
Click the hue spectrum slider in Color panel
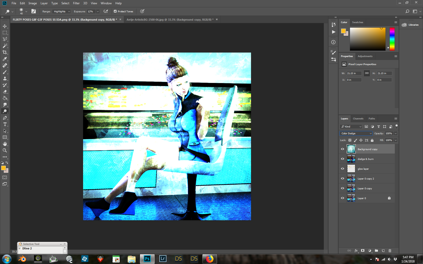[x=392, y=39]
